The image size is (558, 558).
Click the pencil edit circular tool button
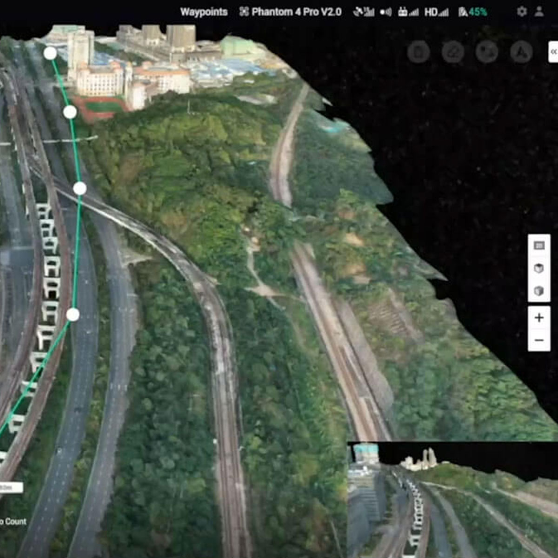(x=453, y=52)
